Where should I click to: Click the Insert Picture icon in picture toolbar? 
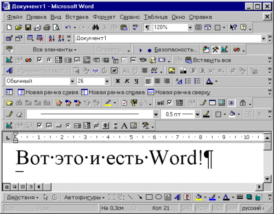pos(172,71)
